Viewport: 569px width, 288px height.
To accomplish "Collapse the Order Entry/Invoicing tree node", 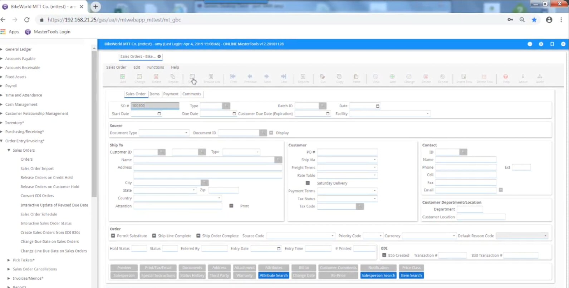I will tap(2, 141).
